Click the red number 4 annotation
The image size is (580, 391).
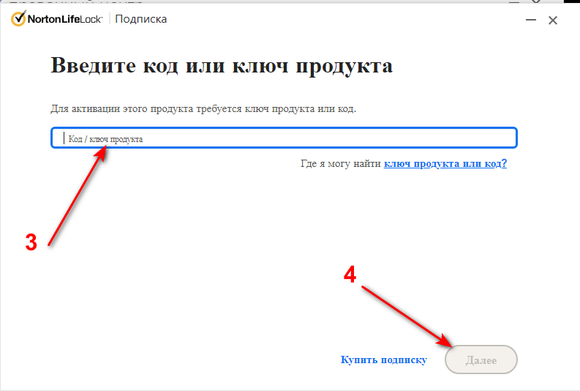(350, 275)
